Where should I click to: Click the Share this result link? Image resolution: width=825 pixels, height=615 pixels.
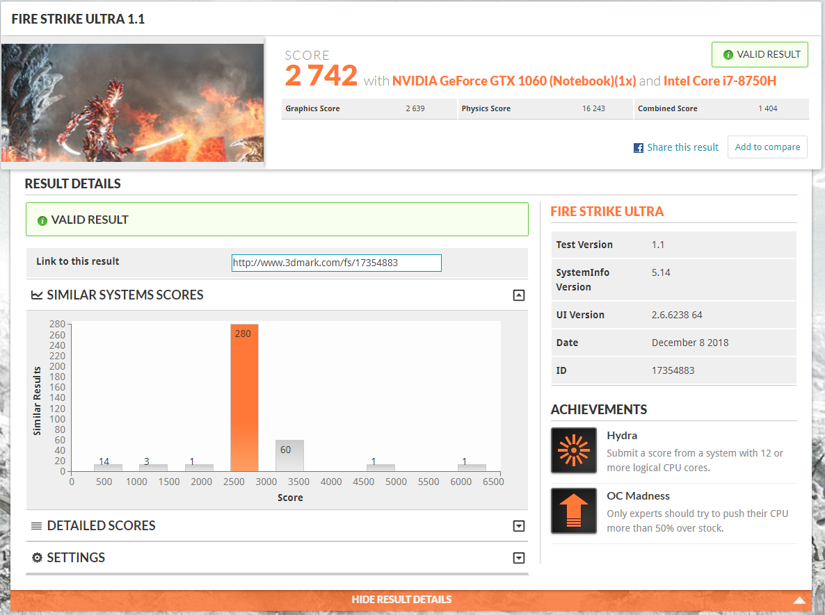pos(682,148)
